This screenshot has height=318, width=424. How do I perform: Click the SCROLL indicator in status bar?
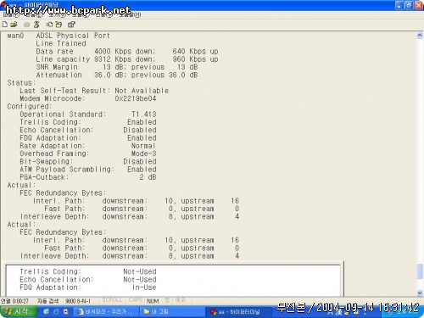112,300
